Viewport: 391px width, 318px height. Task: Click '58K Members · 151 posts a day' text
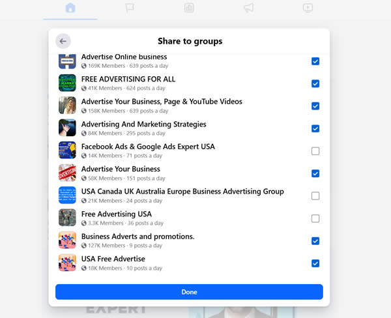coord(126,179)
